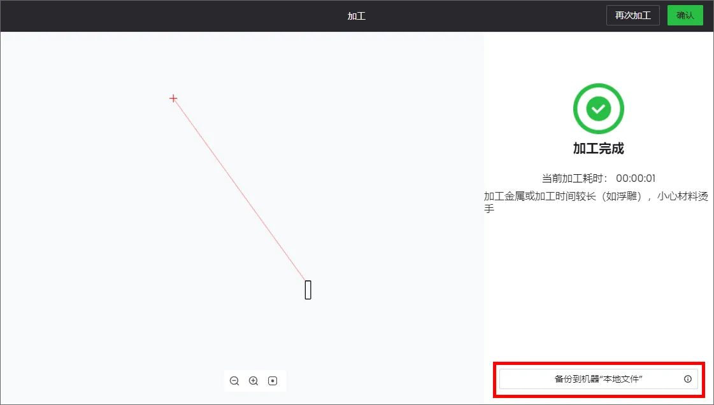Select the red diagonal travel path line
This screenshot has width=714, height=405.
click(239, 189)
